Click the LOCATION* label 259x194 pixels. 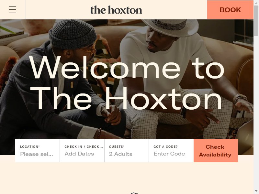tap(30, 147)
